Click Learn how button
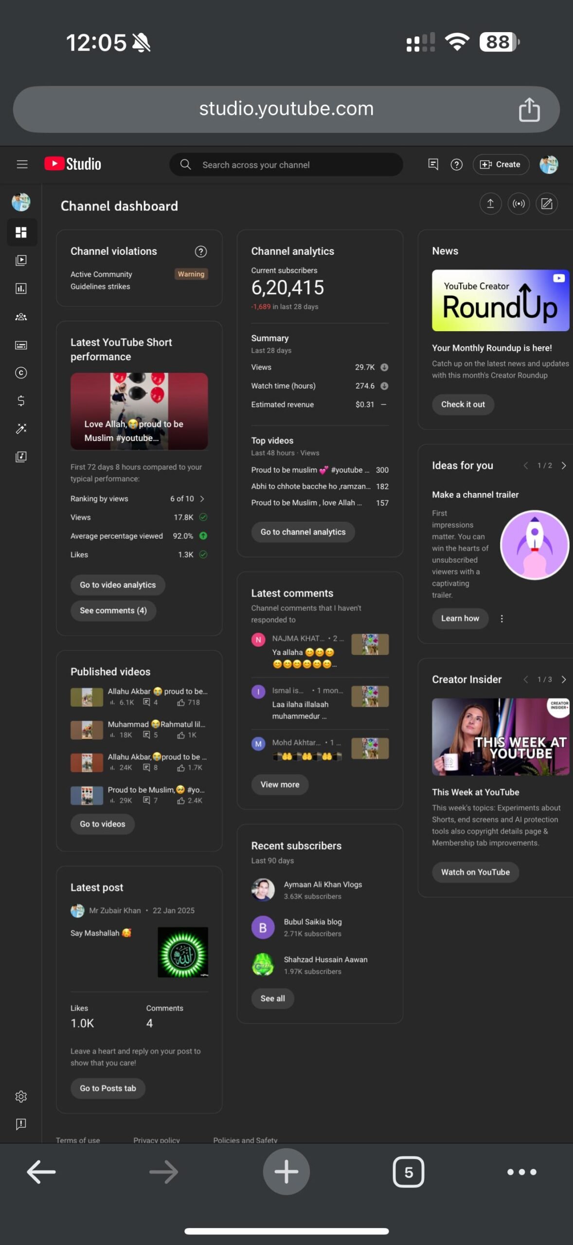 (460, 619)
